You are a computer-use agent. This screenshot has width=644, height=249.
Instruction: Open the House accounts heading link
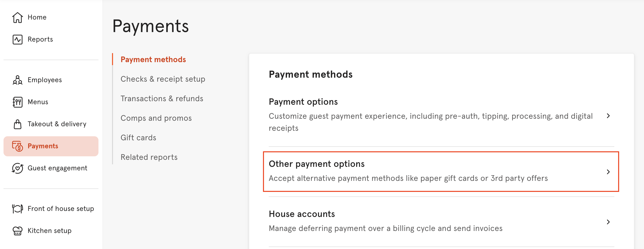tap(302, 214)
